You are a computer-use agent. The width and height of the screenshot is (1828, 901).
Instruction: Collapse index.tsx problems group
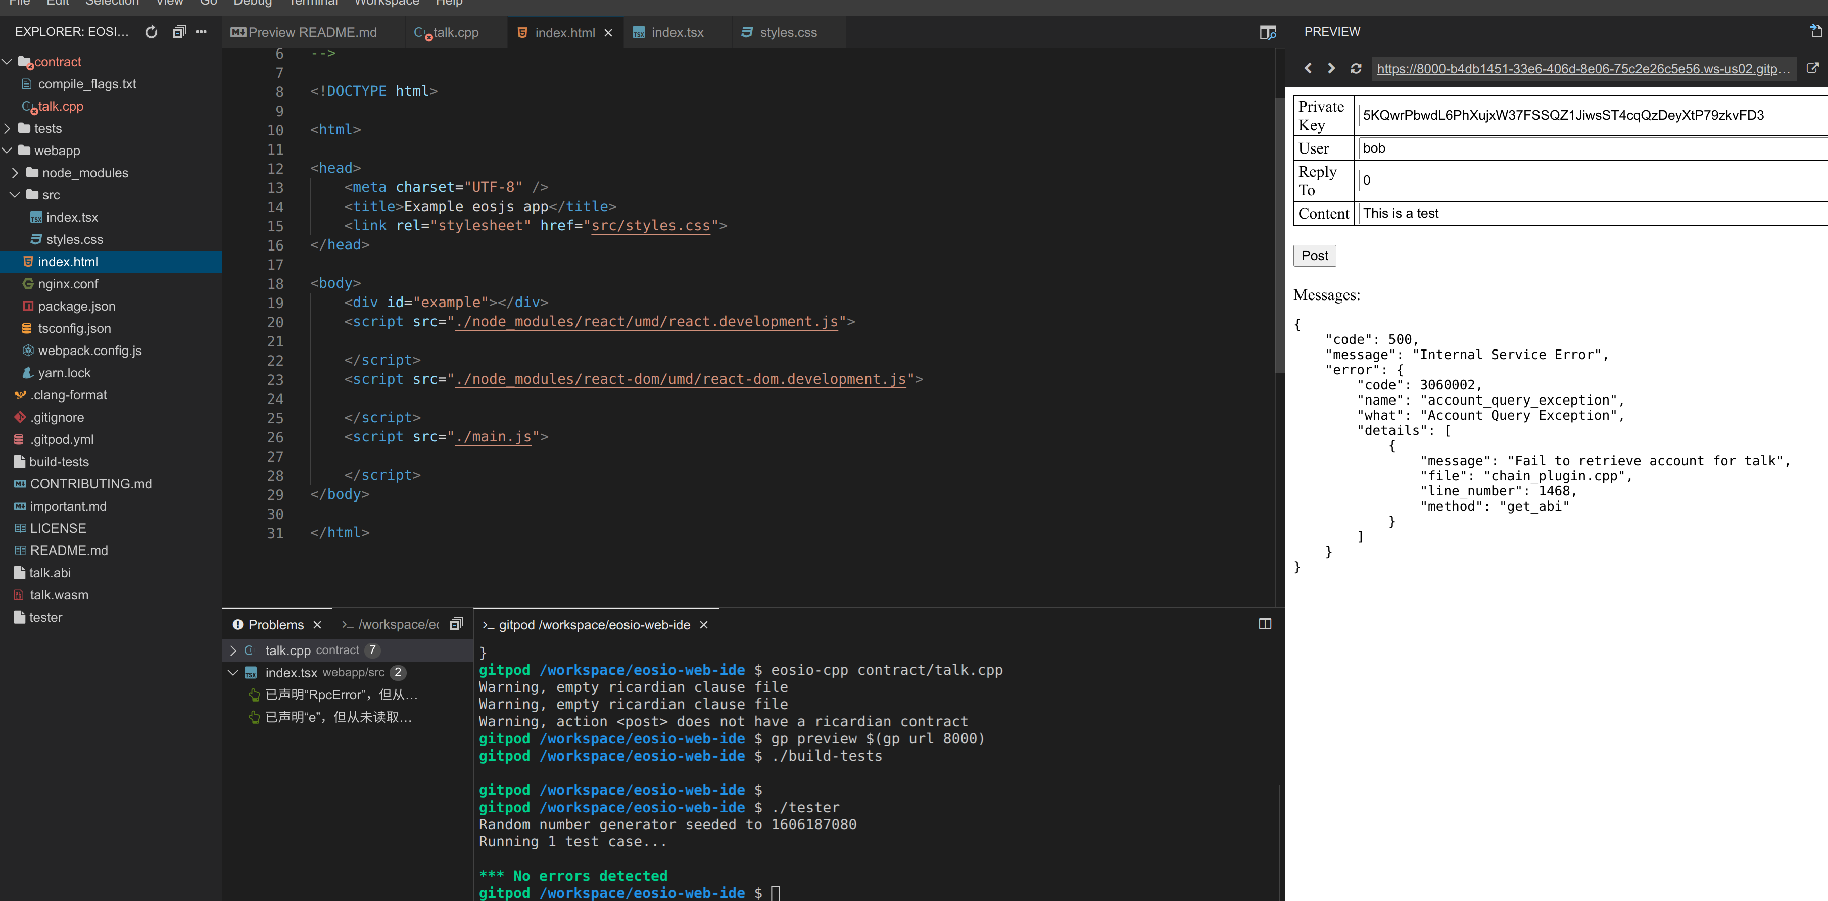[x=233, y=673]
